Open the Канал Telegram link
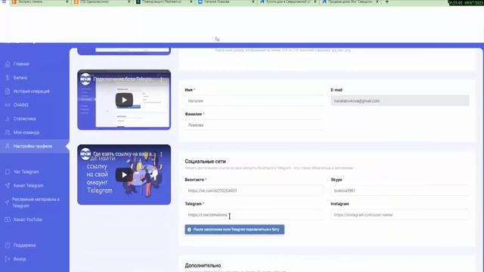 [28, 185]
